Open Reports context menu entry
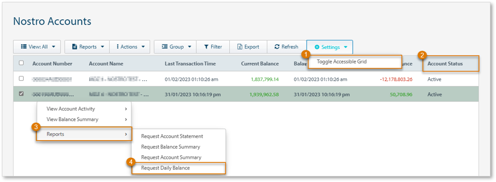Viewport: 496px width, 182px height. point(84,134)
